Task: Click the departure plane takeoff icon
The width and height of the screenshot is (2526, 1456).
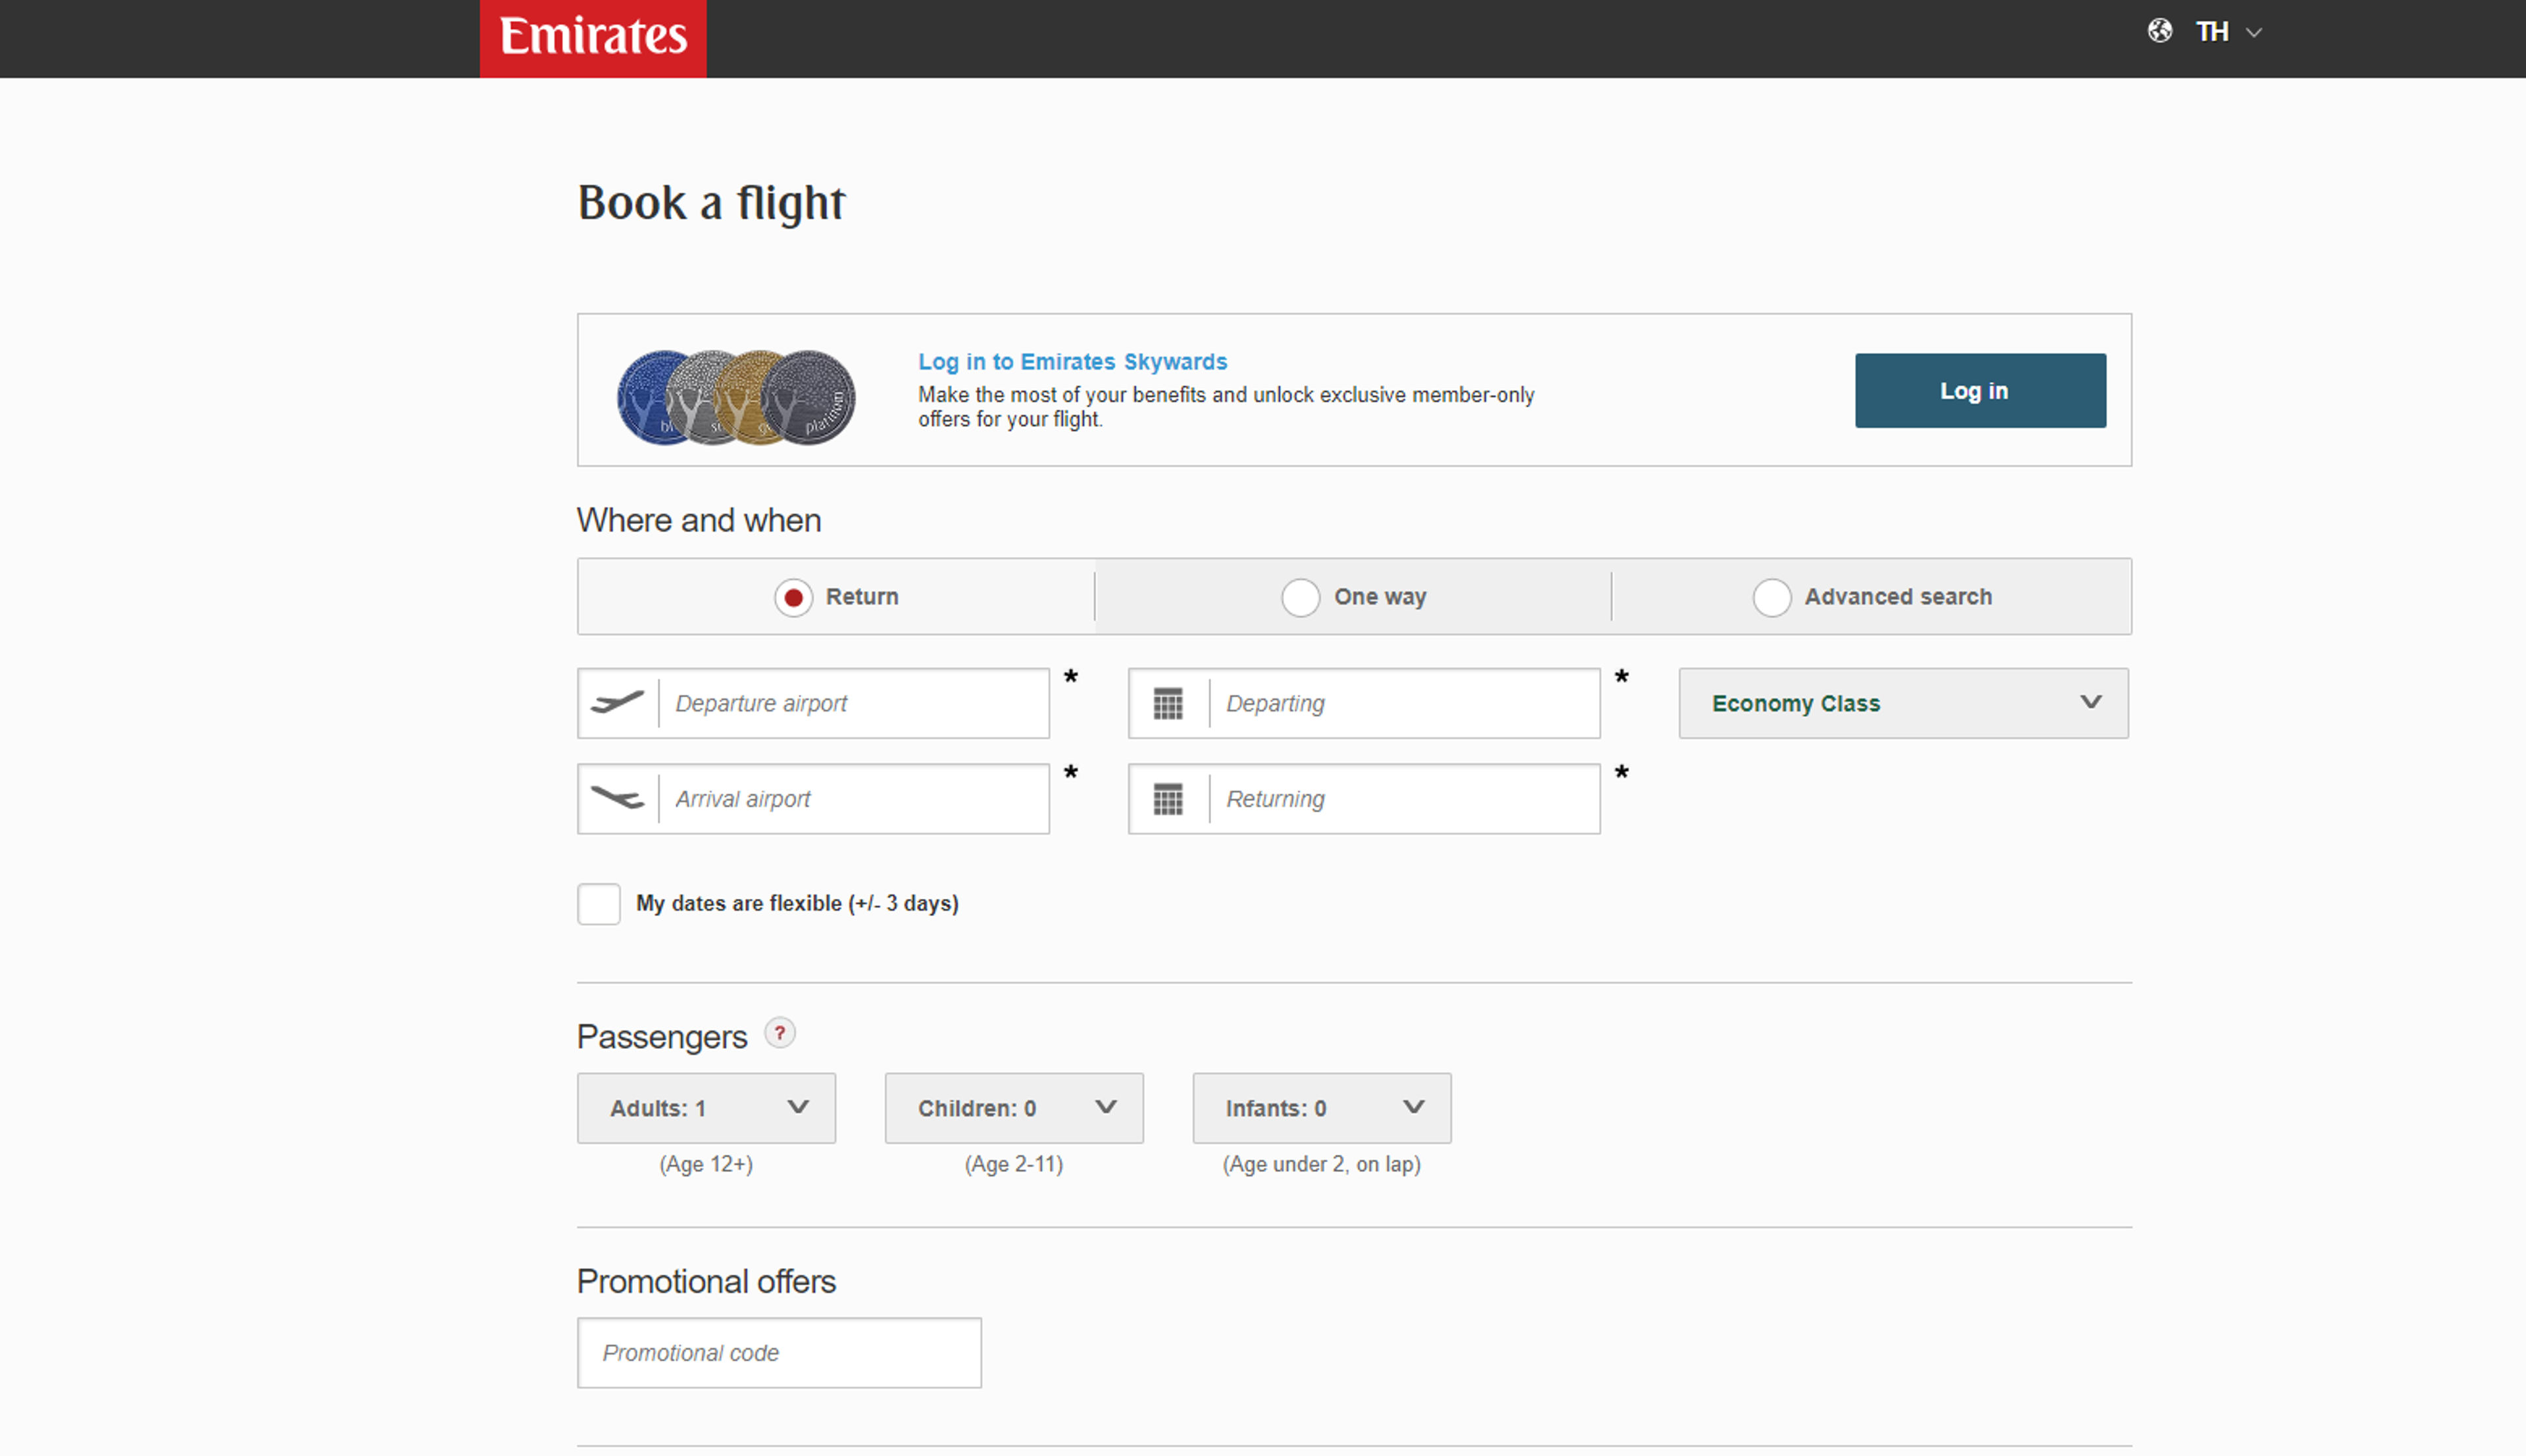Action: coord(617,703)
